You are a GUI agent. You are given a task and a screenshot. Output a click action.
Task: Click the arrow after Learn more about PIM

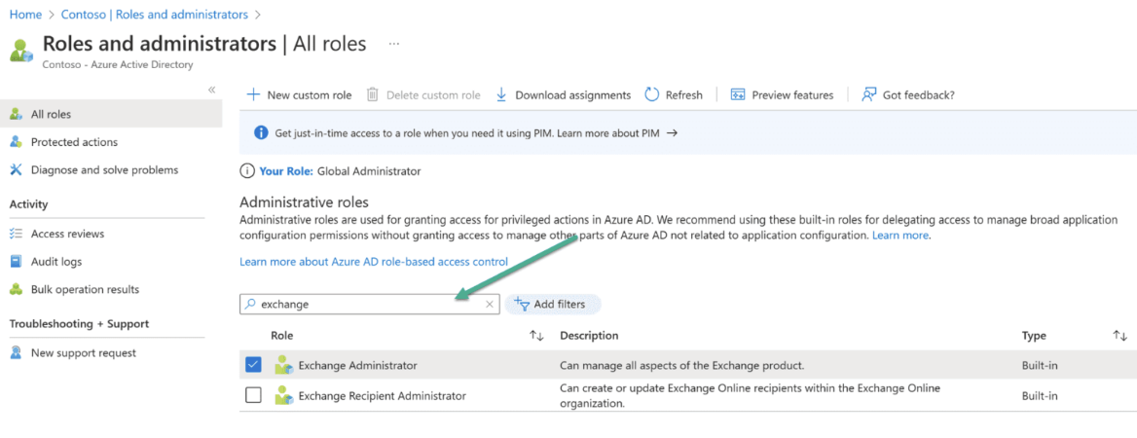click(672, 133)
